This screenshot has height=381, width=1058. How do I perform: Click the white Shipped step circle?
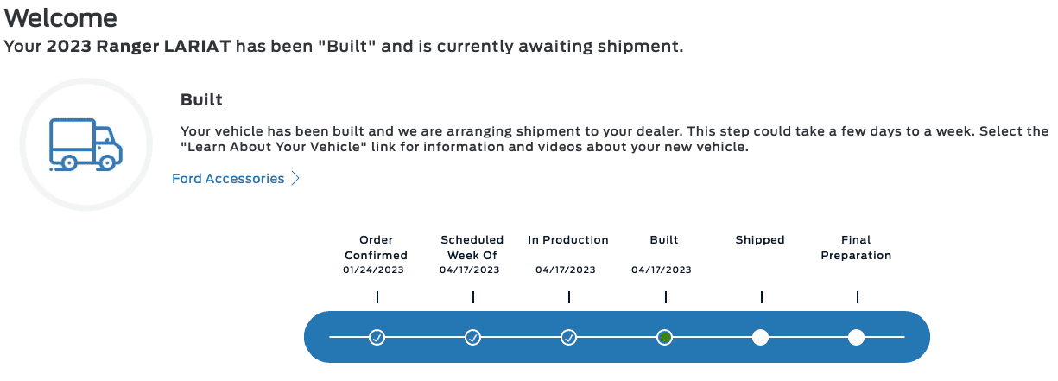point(760,337)
